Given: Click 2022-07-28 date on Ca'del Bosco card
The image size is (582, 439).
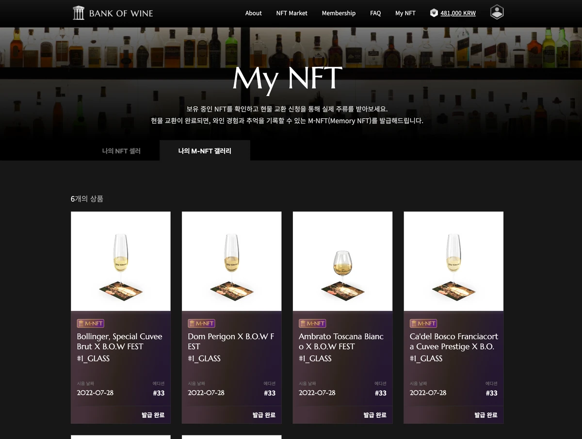Looking at the screenshot, I should point(428,392).
